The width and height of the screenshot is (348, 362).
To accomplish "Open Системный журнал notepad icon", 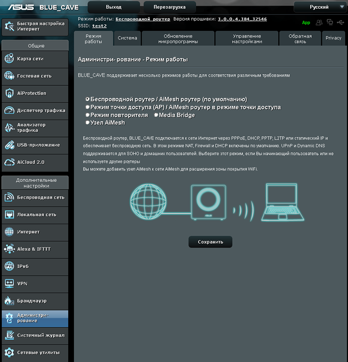I will pos(9,335).
